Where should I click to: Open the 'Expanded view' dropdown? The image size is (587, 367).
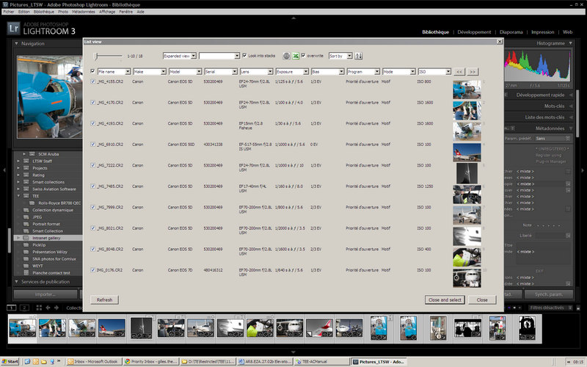[x=180, y=56]
